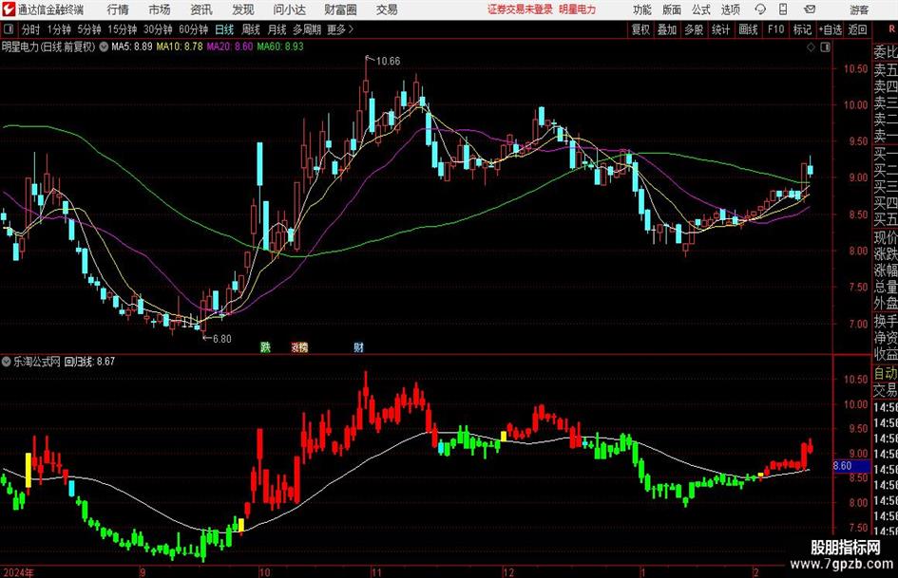Click the 回归线: 8.67 indicator value

click(x=89, y=362)
